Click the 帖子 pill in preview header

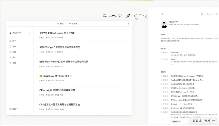(x=202, y=14)
